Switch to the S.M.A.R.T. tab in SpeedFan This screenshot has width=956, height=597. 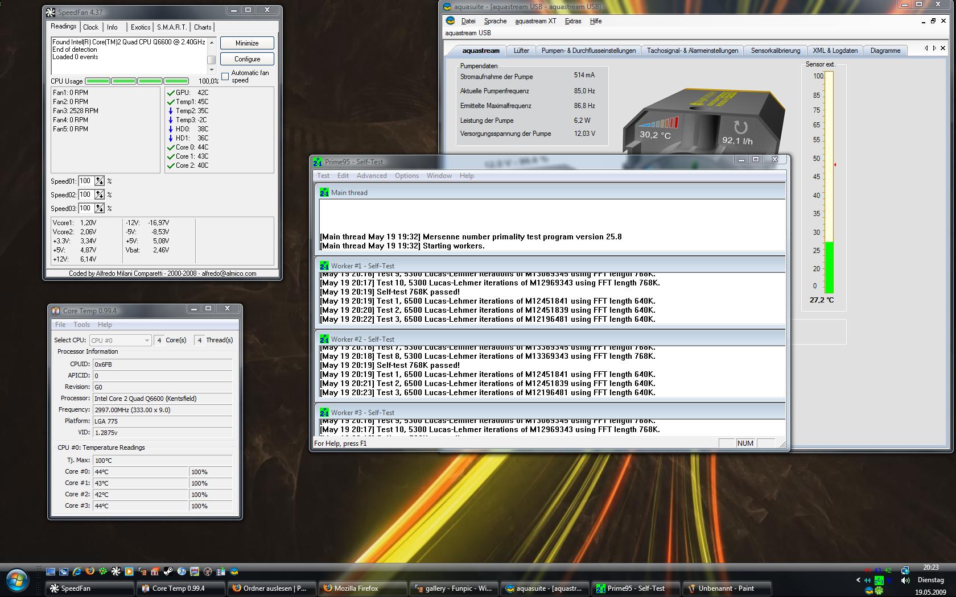click(x=172, y=27)
